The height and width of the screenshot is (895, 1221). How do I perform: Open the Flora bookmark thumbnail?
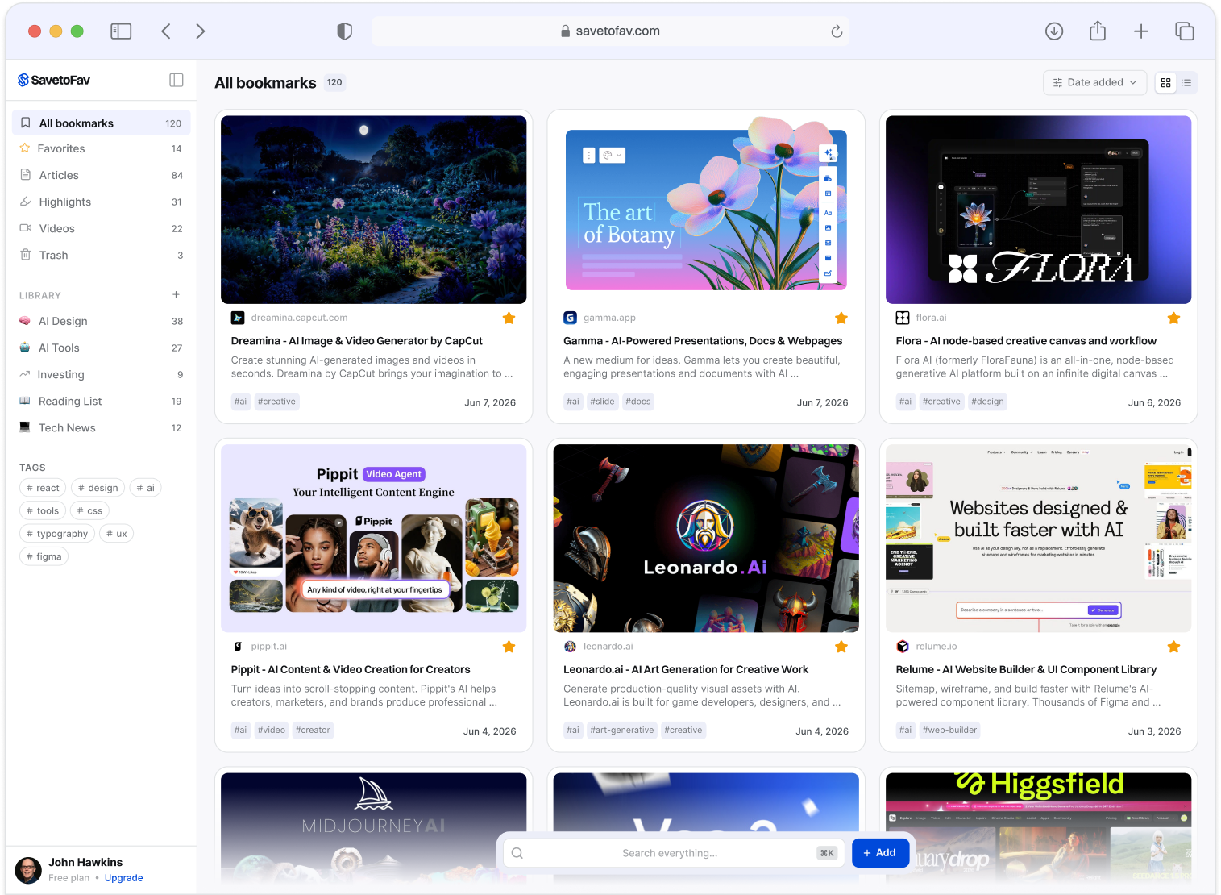coord(1039,210)
